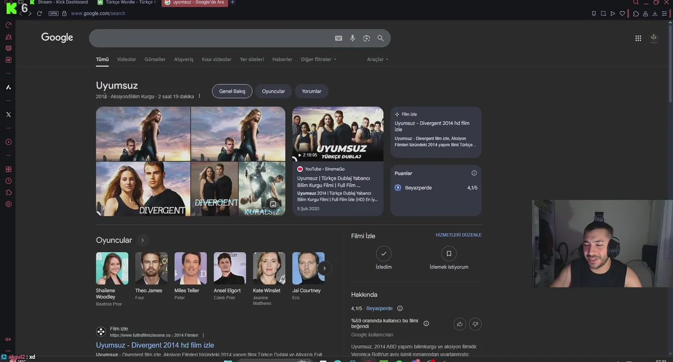Open History clock icon in sidebar
This screenshot has width=673, height=362.
tap(9, 181)
